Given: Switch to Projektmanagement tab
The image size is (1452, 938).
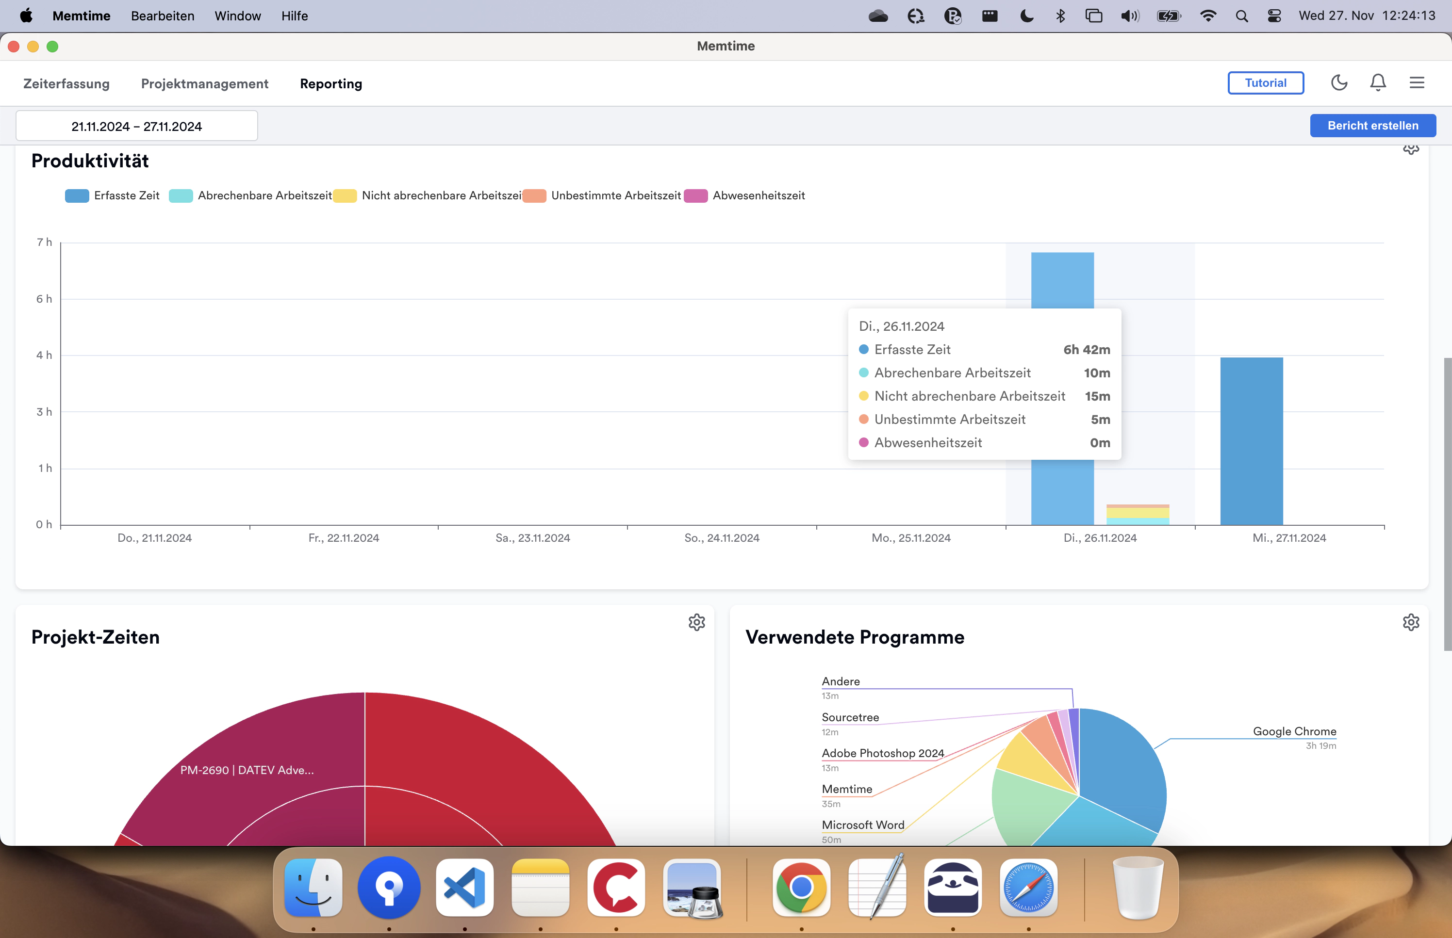Looking at the screenshot, I should [205, 83].
